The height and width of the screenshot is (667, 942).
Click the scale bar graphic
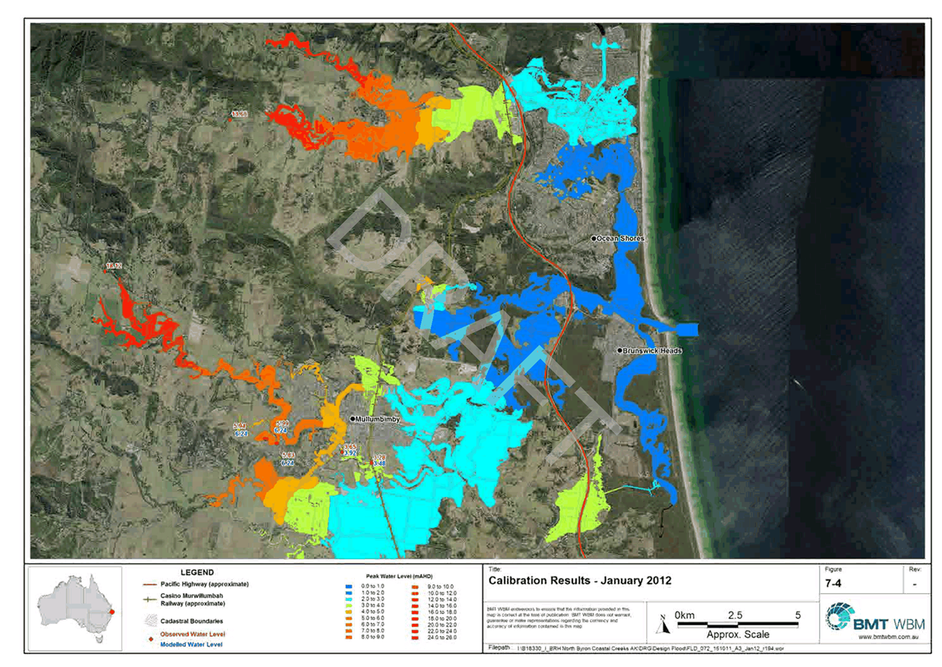[x=738, y=624]
